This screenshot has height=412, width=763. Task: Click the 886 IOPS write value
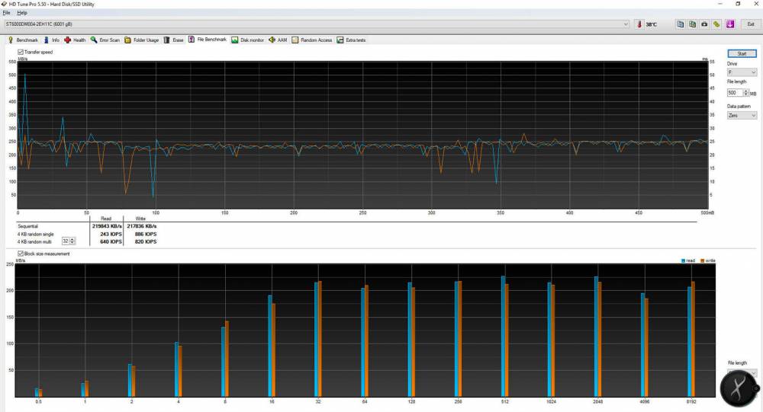[x=146, y=235]
